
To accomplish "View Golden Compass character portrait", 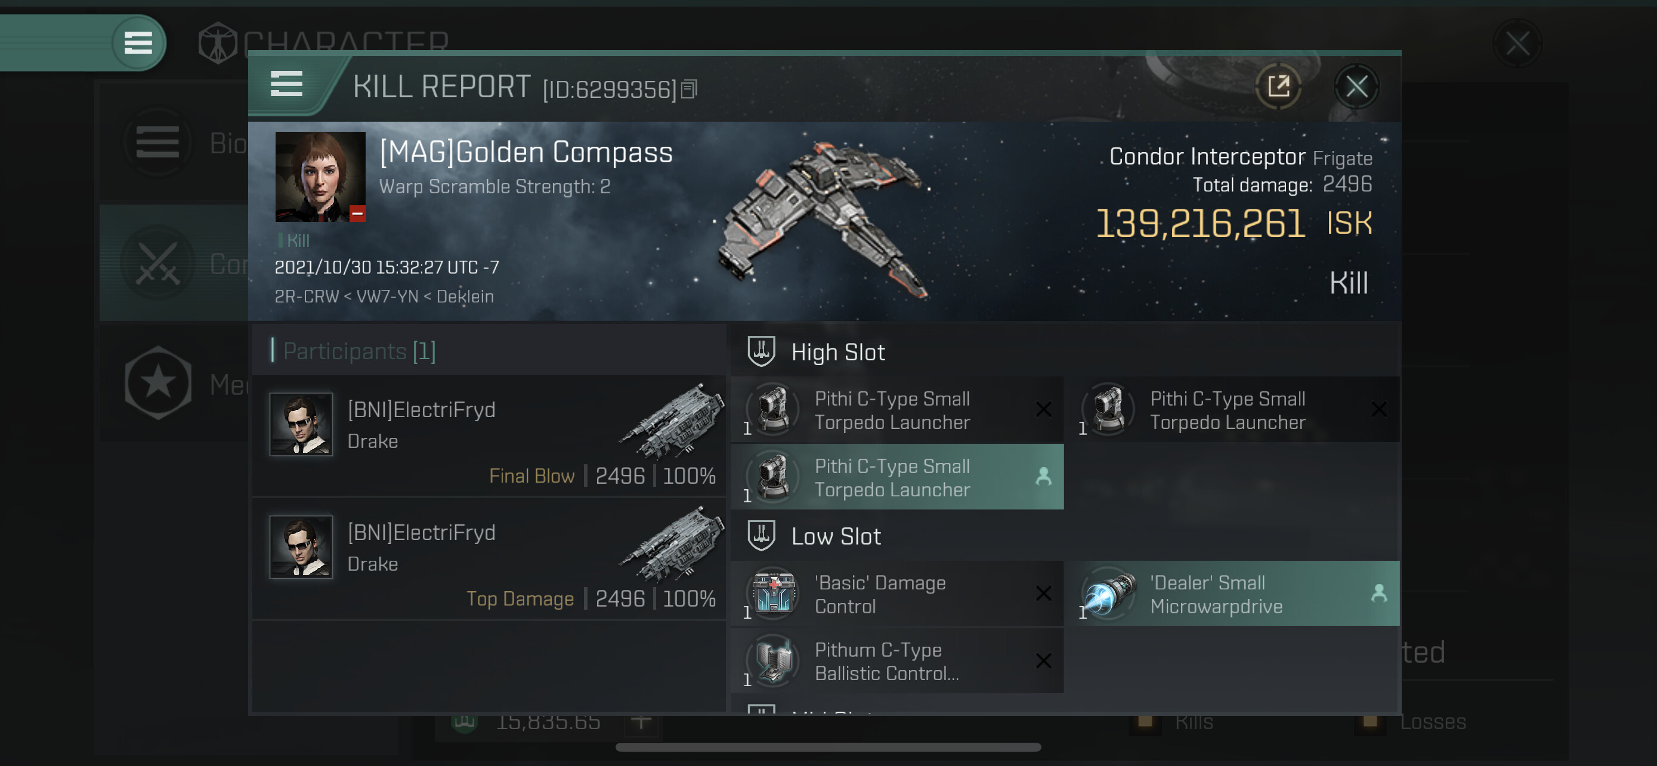I will coord(320,177).
